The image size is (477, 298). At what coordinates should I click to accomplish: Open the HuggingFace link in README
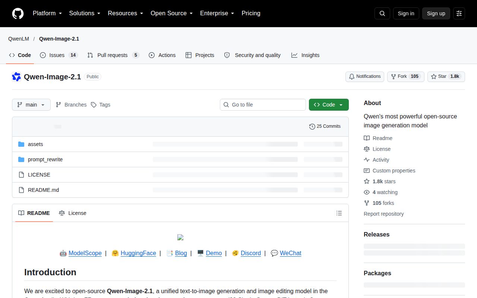[x=138, y=253]
